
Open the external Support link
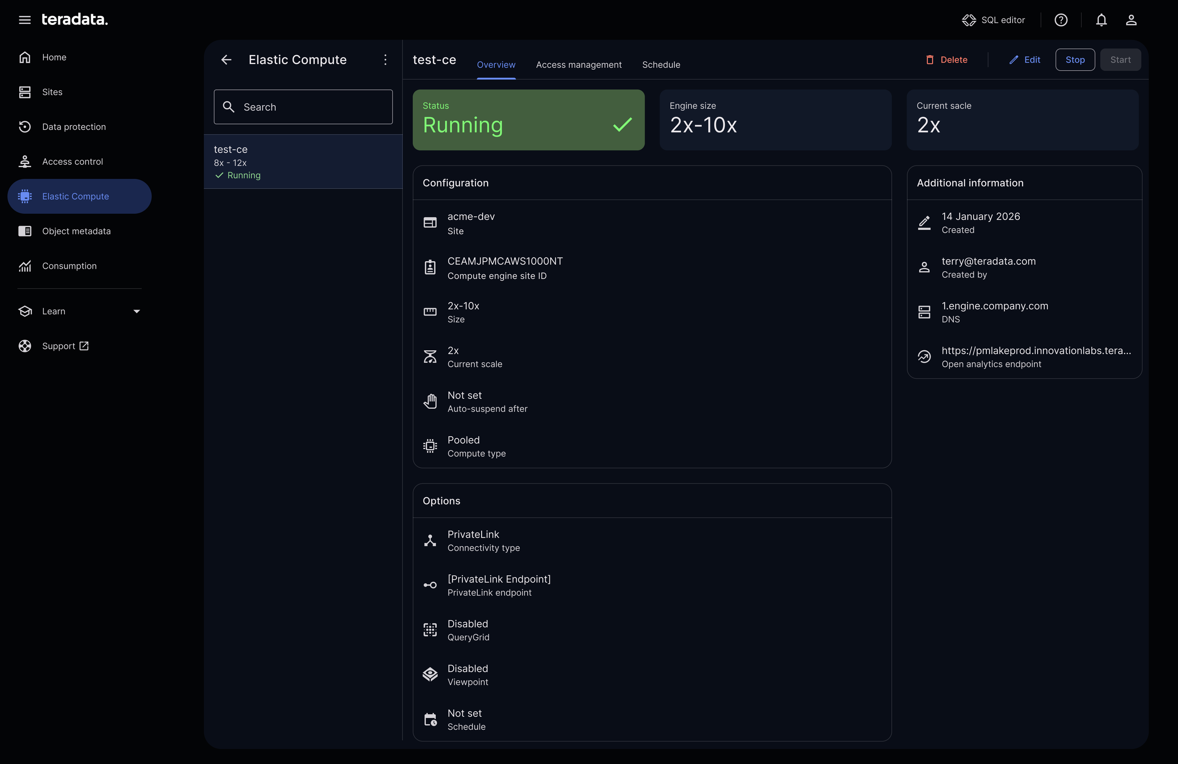tap(79, 346)
